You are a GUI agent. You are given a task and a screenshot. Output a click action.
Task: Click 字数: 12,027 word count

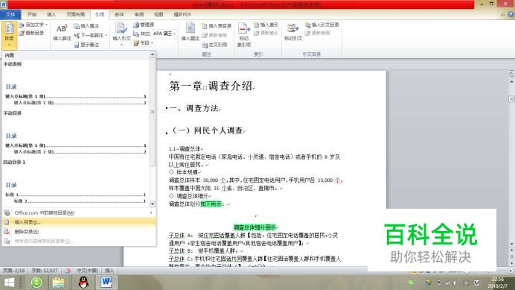click(45, 271)
